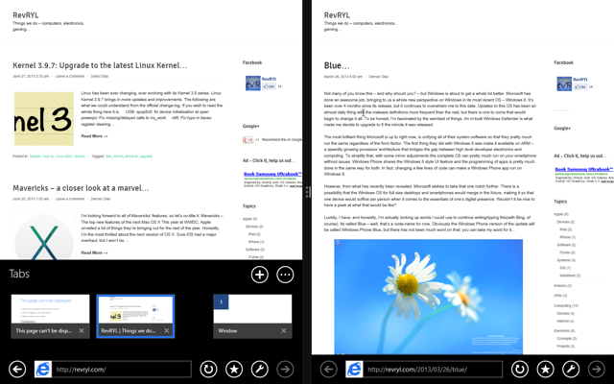This screenshot has width=614, height=384.
Task: Open Page tools wrench in right window
Action: tap(571, 369)
